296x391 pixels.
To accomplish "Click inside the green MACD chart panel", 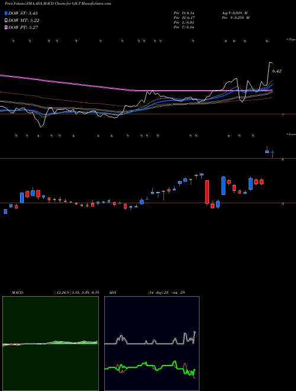I will 50,344.
